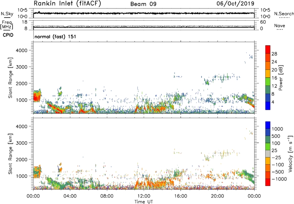Select the '16:00' time tick label
This screenshot has height=204, width=294.
[x=180, y=196]
